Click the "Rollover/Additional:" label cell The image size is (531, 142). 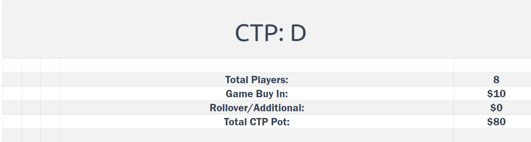tap(257, 108)
